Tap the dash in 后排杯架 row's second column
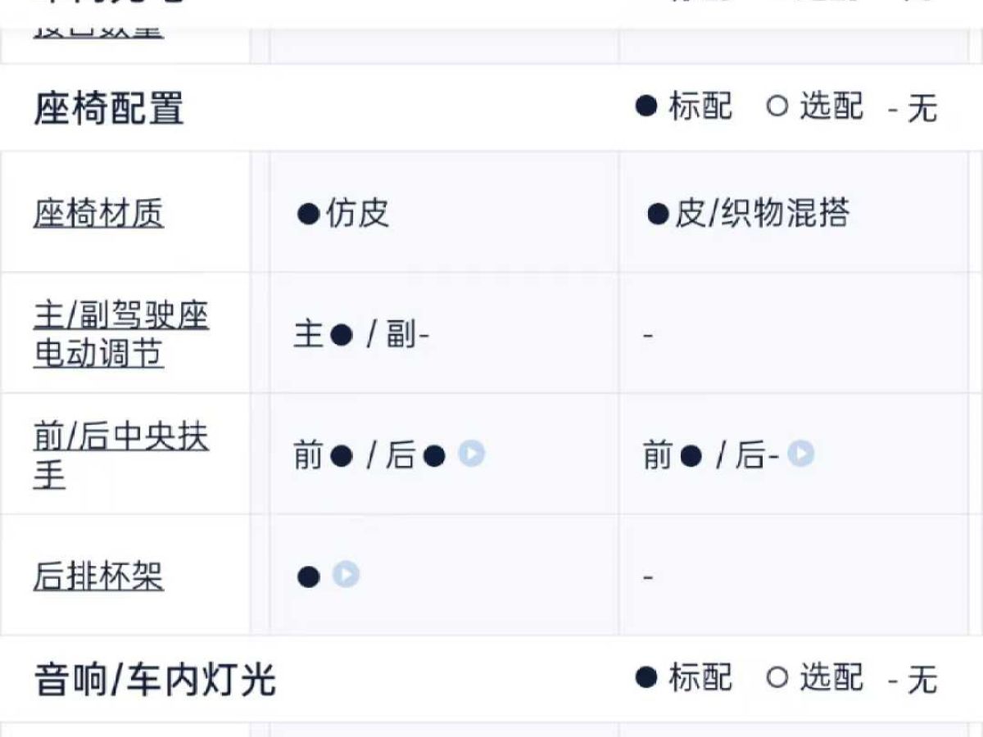983x737 pixels. (x=648, y=577)
